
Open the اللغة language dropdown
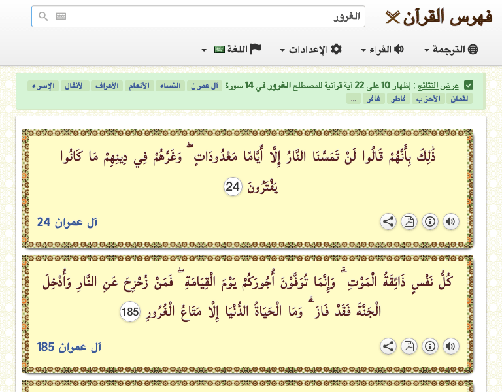pyautogui.click(x=232, y=50)
